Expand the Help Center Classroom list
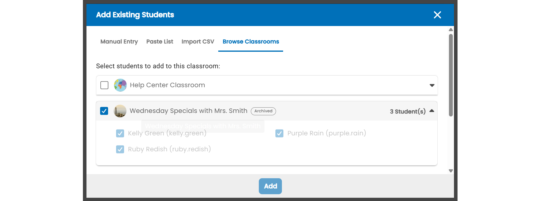536x201 pixels. point(432,85)
